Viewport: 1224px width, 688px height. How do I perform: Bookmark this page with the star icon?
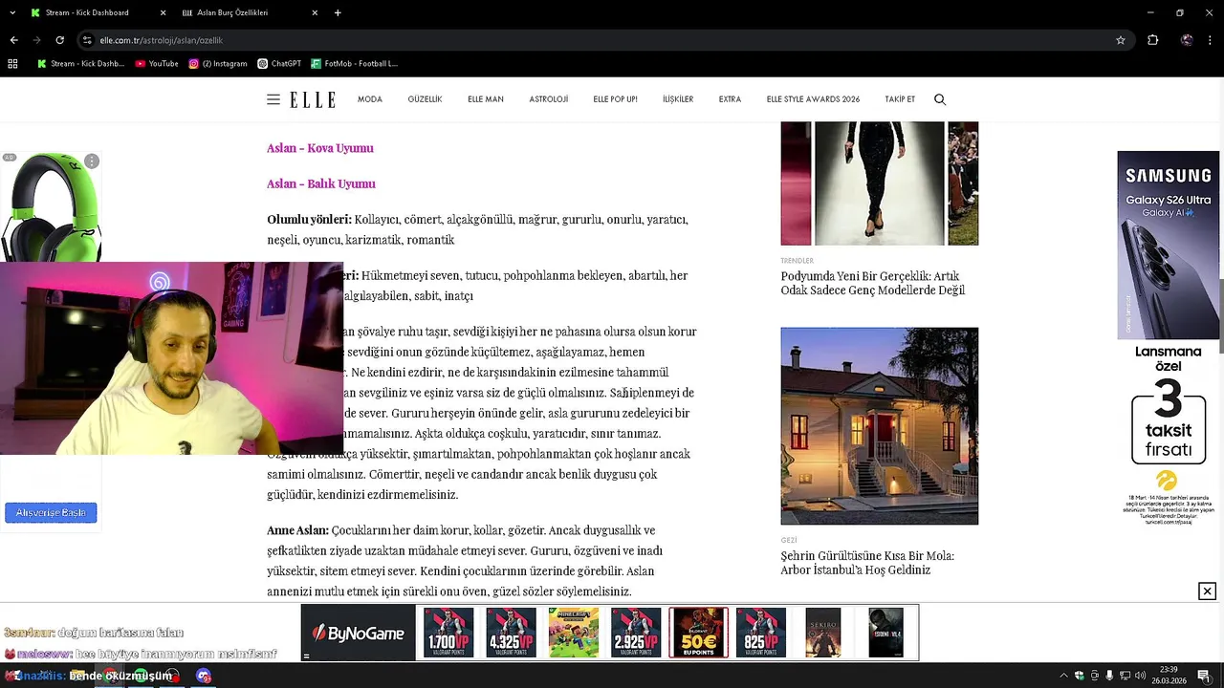click(x=1121, y=40)
